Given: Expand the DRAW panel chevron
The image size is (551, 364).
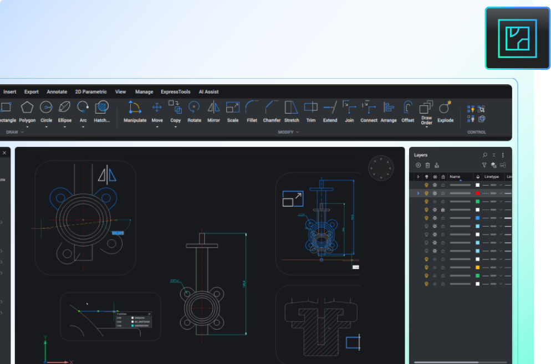Looking at the screenshot, I should tap(22, 132).
